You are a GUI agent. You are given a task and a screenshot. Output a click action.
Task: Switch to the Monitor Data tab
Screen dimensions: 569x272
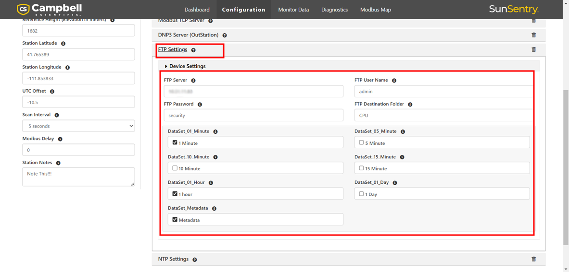pos(293,10)
